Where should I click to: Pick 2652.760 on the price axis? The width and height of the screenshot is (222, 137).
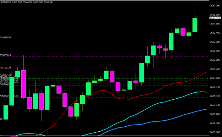215,114
